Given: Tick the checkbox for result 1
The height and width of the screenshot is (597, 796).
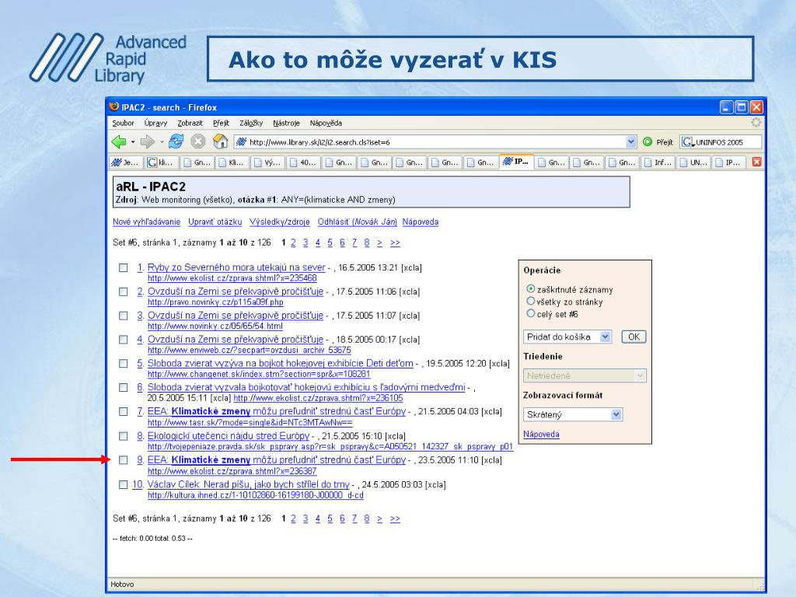Looking at the screenshot, I should coord(124,267).
